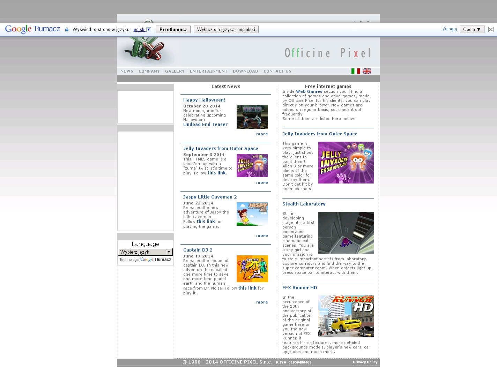Close the Google Translate bar

(491, 30)
